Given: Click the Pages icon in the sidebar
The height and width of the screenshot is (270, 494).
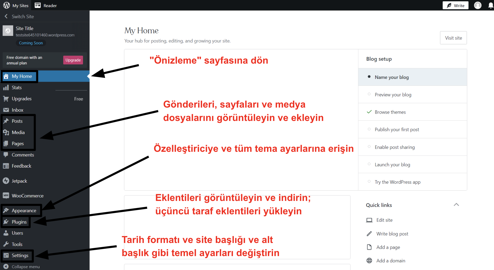Looking at the screenshot, I should (x=6, y=144).
